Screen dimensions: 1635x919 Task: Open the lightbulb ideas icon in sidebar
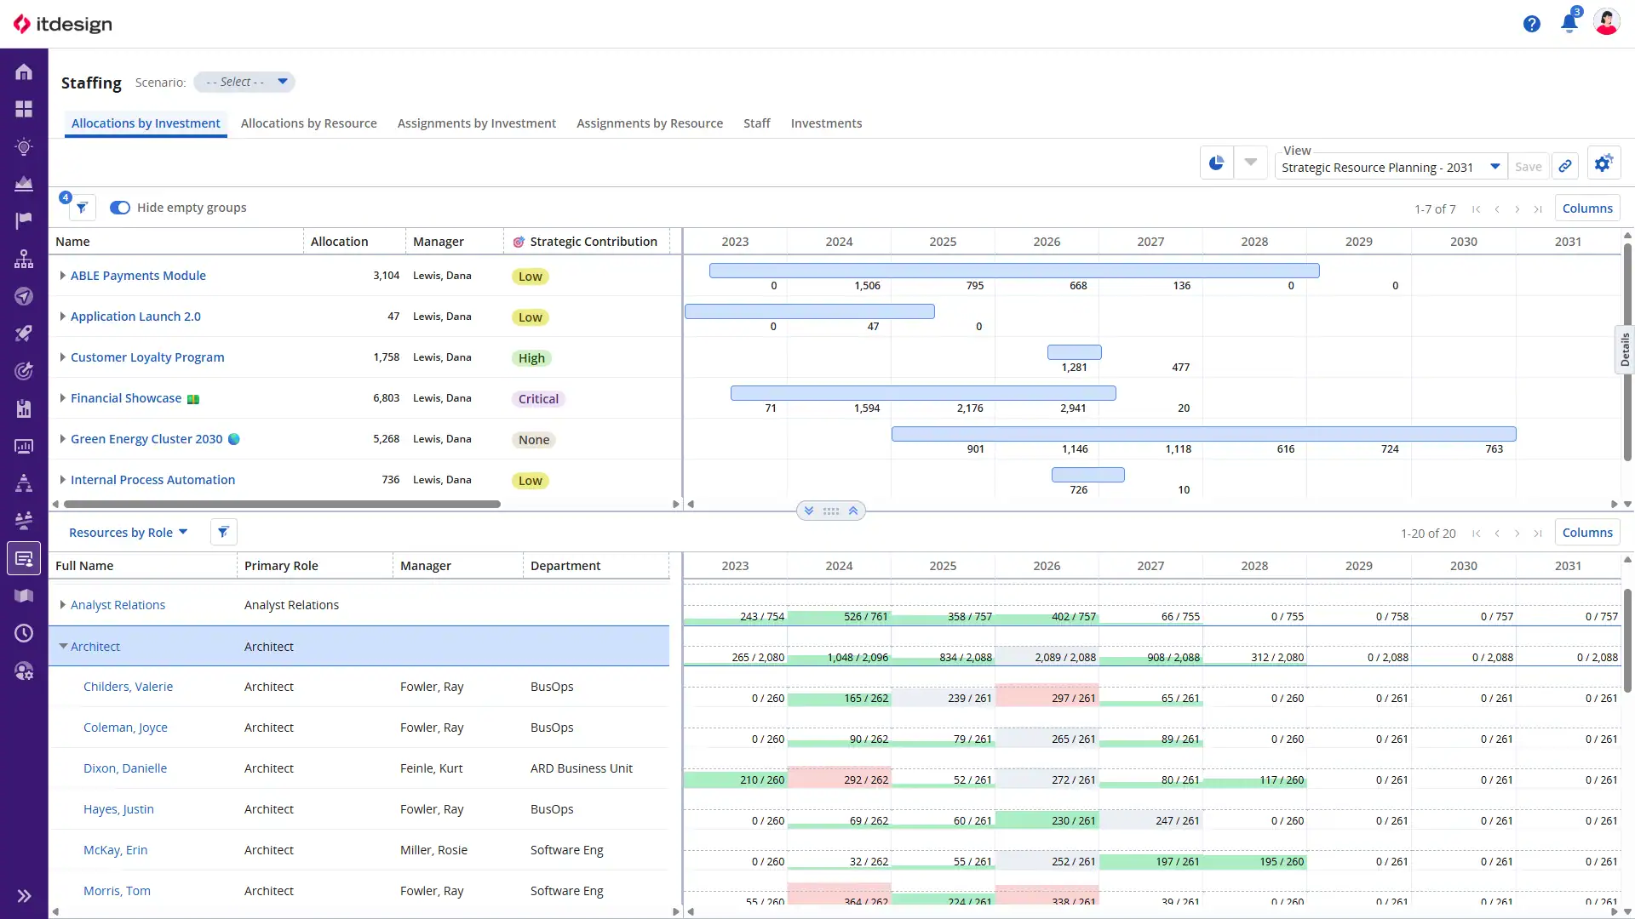pos(24,147)
